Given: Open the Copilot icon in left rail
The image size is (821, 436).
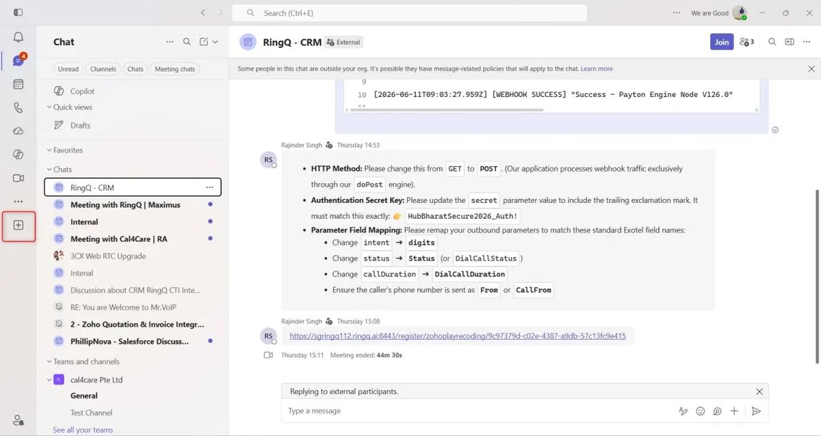Looking at the screenshot, I should coord(18,154).
